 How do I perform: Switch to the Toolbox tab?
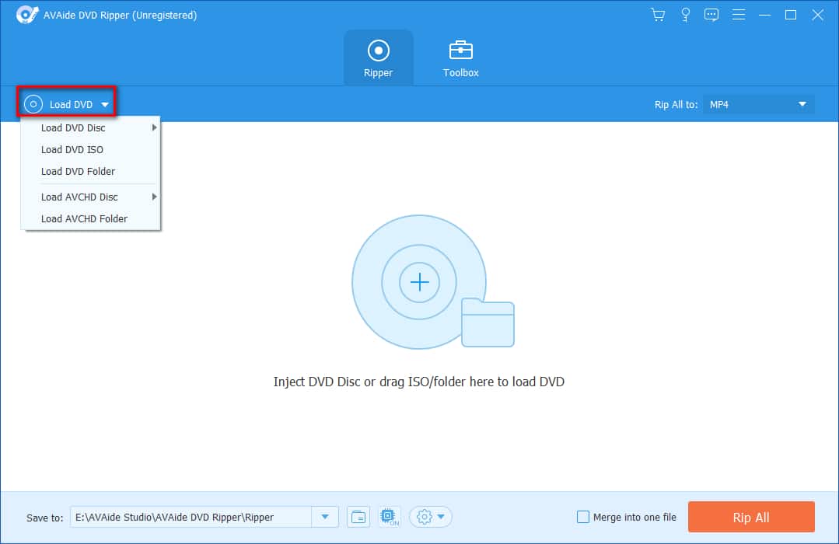(x=460, y=57)
